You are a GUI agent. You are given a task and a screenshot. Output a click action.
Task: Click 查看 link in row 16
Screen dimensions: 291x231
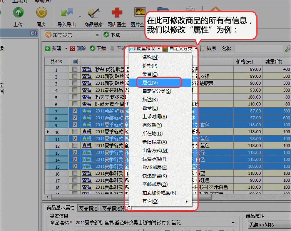[x=87, y=173]
